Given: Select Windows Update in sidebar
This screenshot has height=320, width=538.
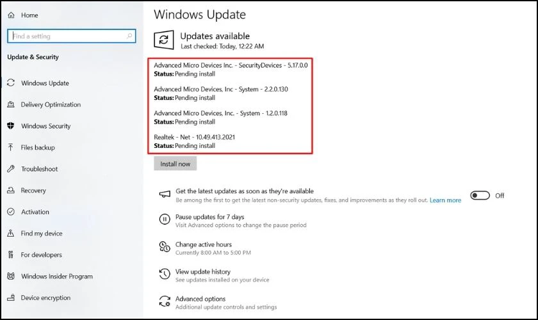Looking at the screenshot, I should pos(45,83).
